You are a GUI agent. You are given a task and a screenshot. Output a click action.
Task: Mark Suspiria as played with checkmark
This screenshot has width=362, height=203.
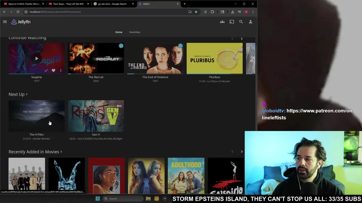pyautogui.click(x=46, y=70)
